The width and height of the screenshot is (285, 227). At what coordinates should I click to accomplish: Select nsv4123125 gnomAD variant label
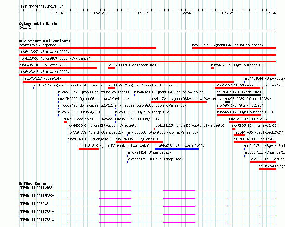click(x=189, y=126)
